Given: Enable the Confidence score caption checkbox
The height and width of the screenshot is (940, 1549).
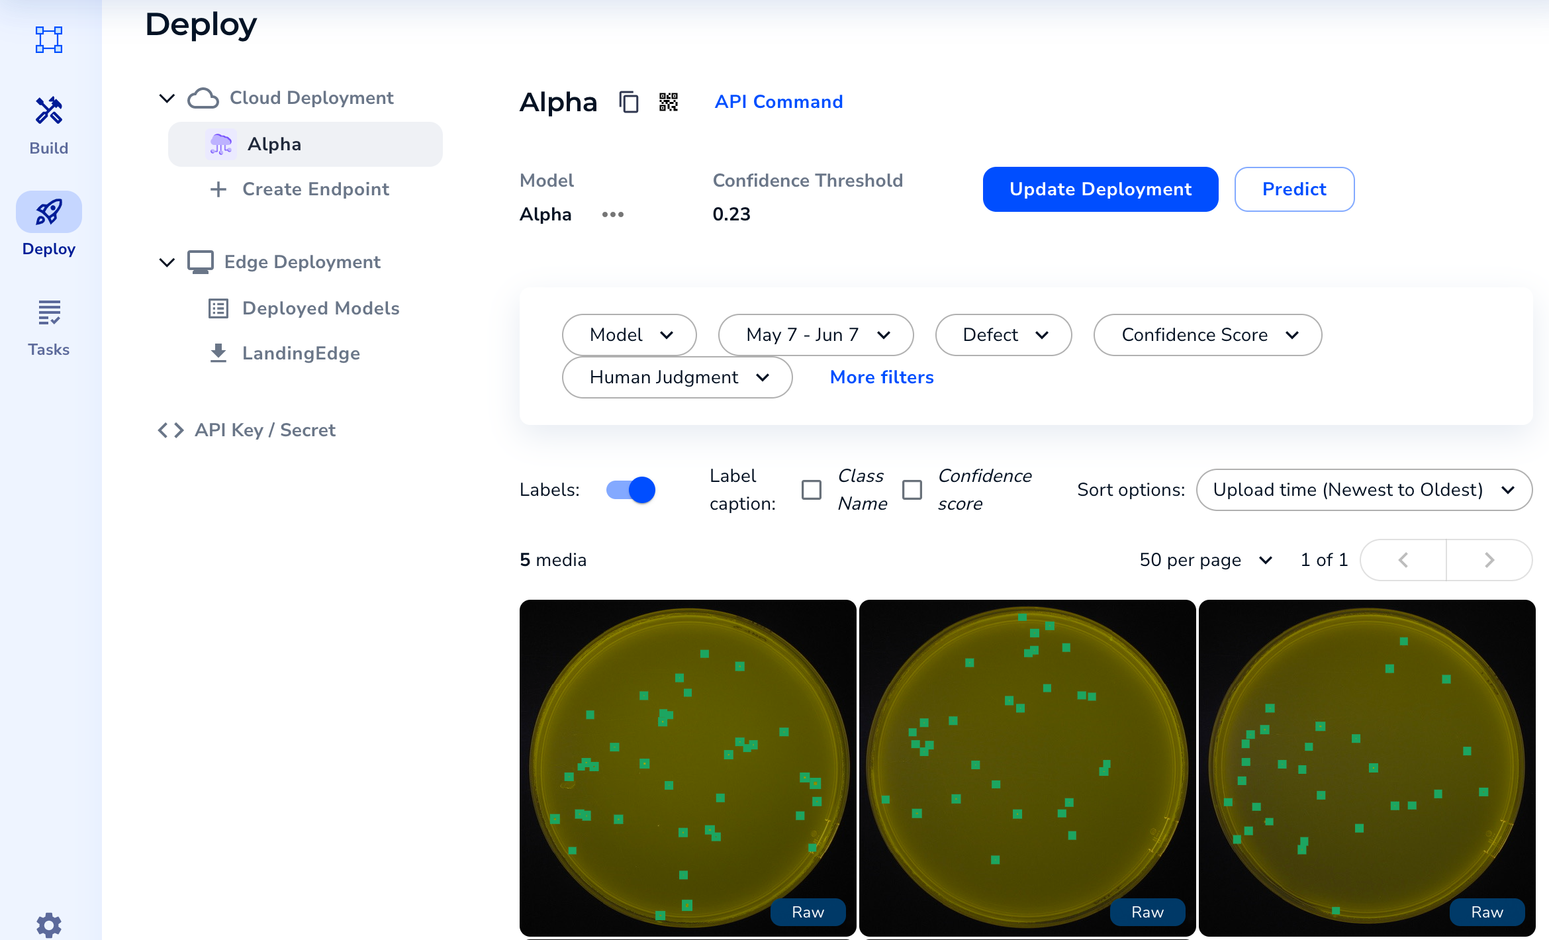Looking at the screenshot, I should 912,490.
